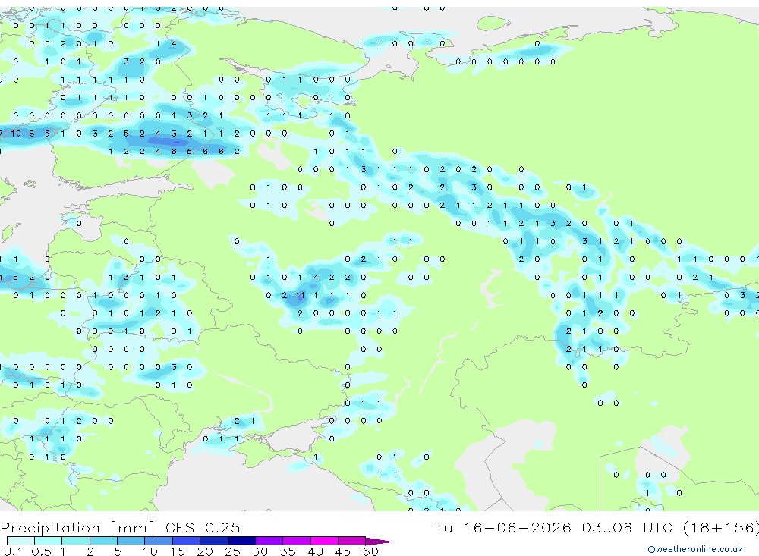Screen dimensions: 759x556
Task: Select the 30–35 mm violet legend swatch
Action: [269, 541]
